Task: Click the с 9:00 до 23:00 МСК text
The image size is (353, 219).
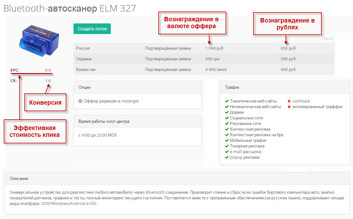Action: [x=98, y=135]
